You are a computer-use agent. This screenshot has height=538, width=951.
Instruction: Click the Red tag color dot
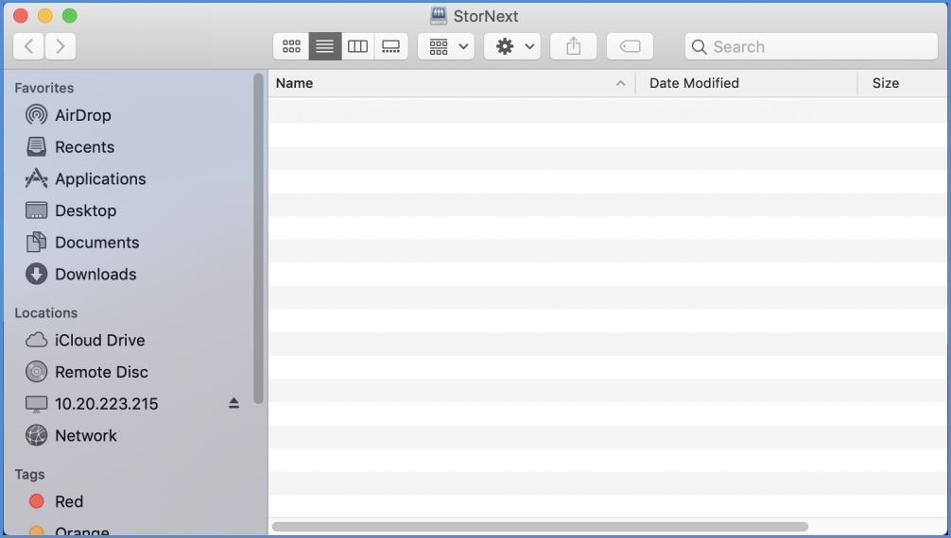click(36, 501)
